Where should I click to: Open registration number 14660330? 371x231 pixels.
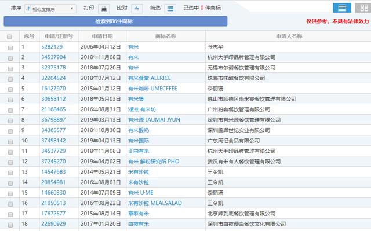[53, 192]
